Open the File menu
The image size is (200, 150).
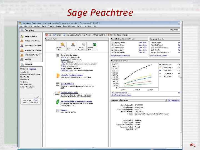21,26
